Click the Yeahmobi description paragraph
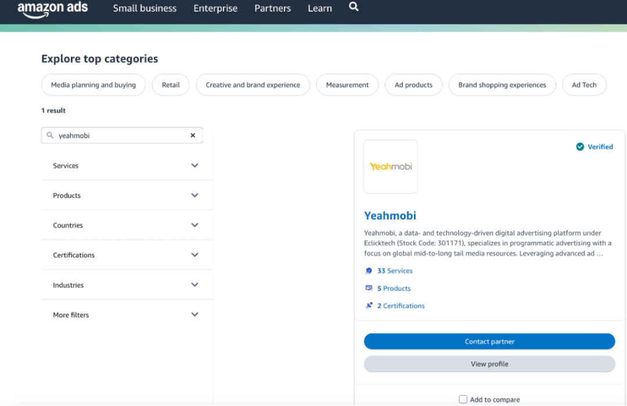 488,243
